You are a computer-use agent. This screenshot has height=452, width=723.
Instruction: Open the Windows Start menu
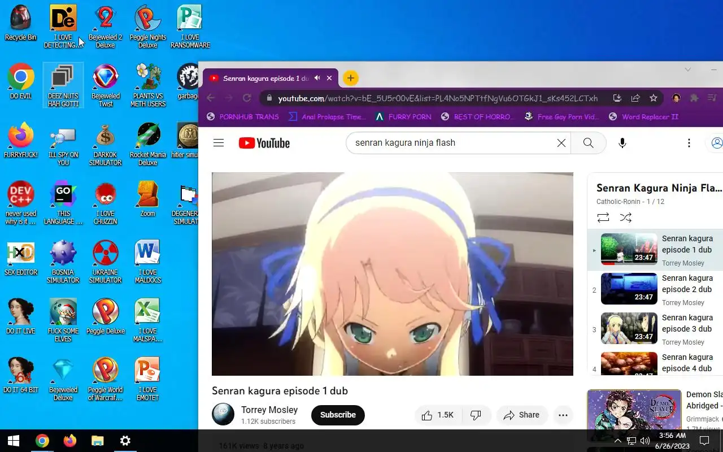(14, 441)
